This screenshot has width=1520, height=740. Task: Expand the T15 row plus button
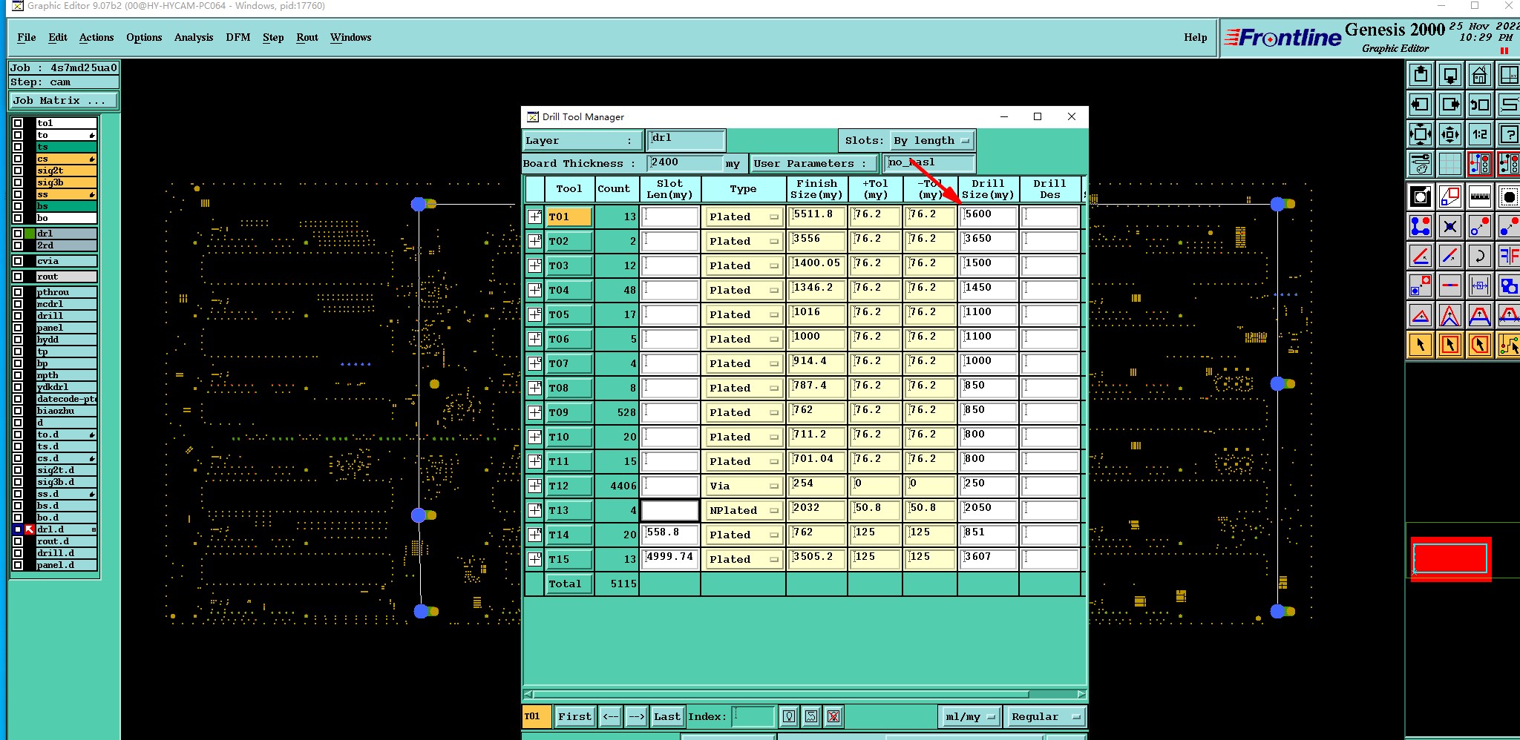[x=534, y=559]
